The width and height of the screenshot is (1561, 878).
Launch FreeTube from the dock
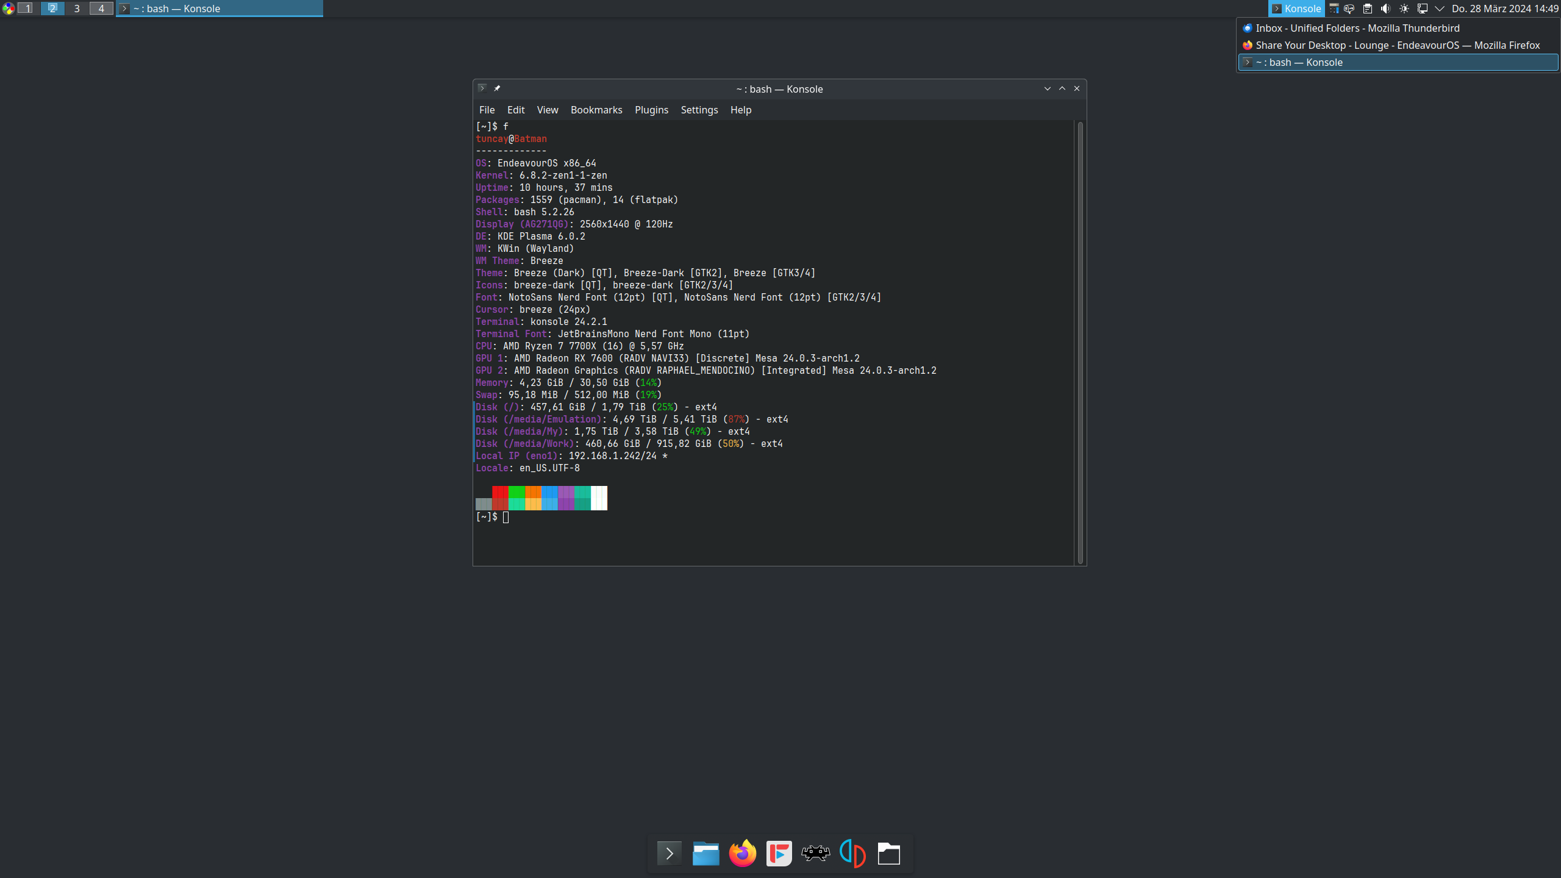[779, 854]
